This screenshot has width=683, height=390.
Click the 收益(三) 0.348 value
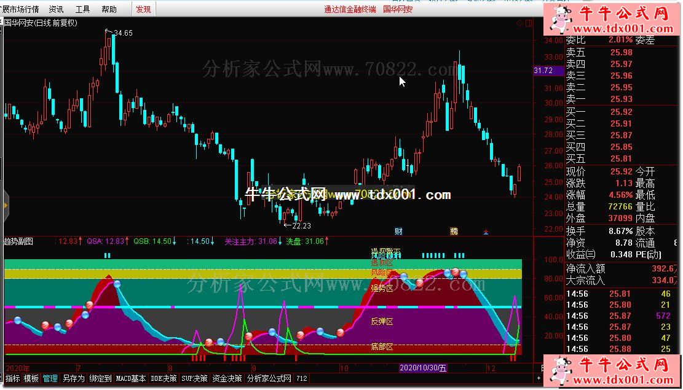coord(621,255)
